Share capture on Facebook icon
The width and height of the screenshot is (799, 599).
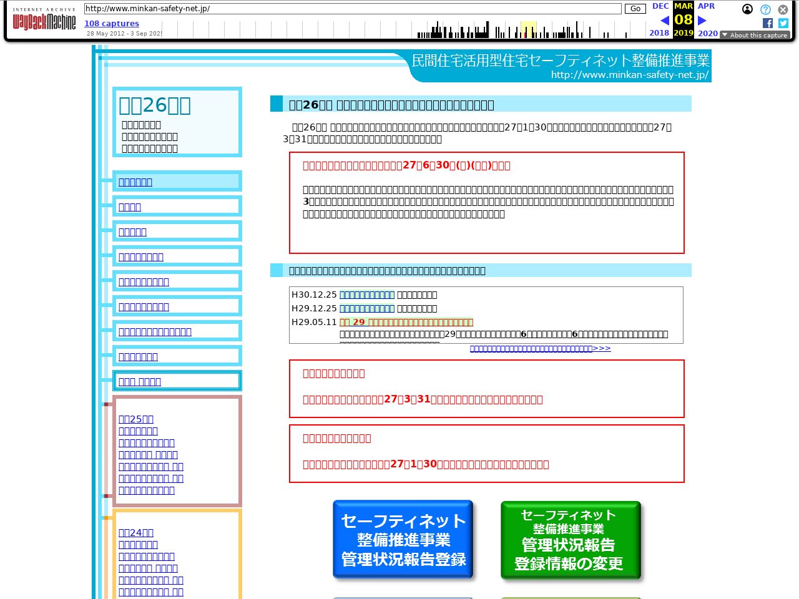pos(768,23)
